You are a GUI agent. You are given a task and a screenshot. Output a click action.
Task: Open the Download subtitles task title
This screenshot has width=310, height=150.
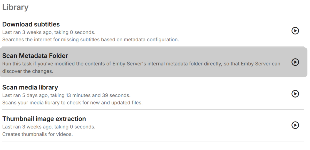pos(31,24)
